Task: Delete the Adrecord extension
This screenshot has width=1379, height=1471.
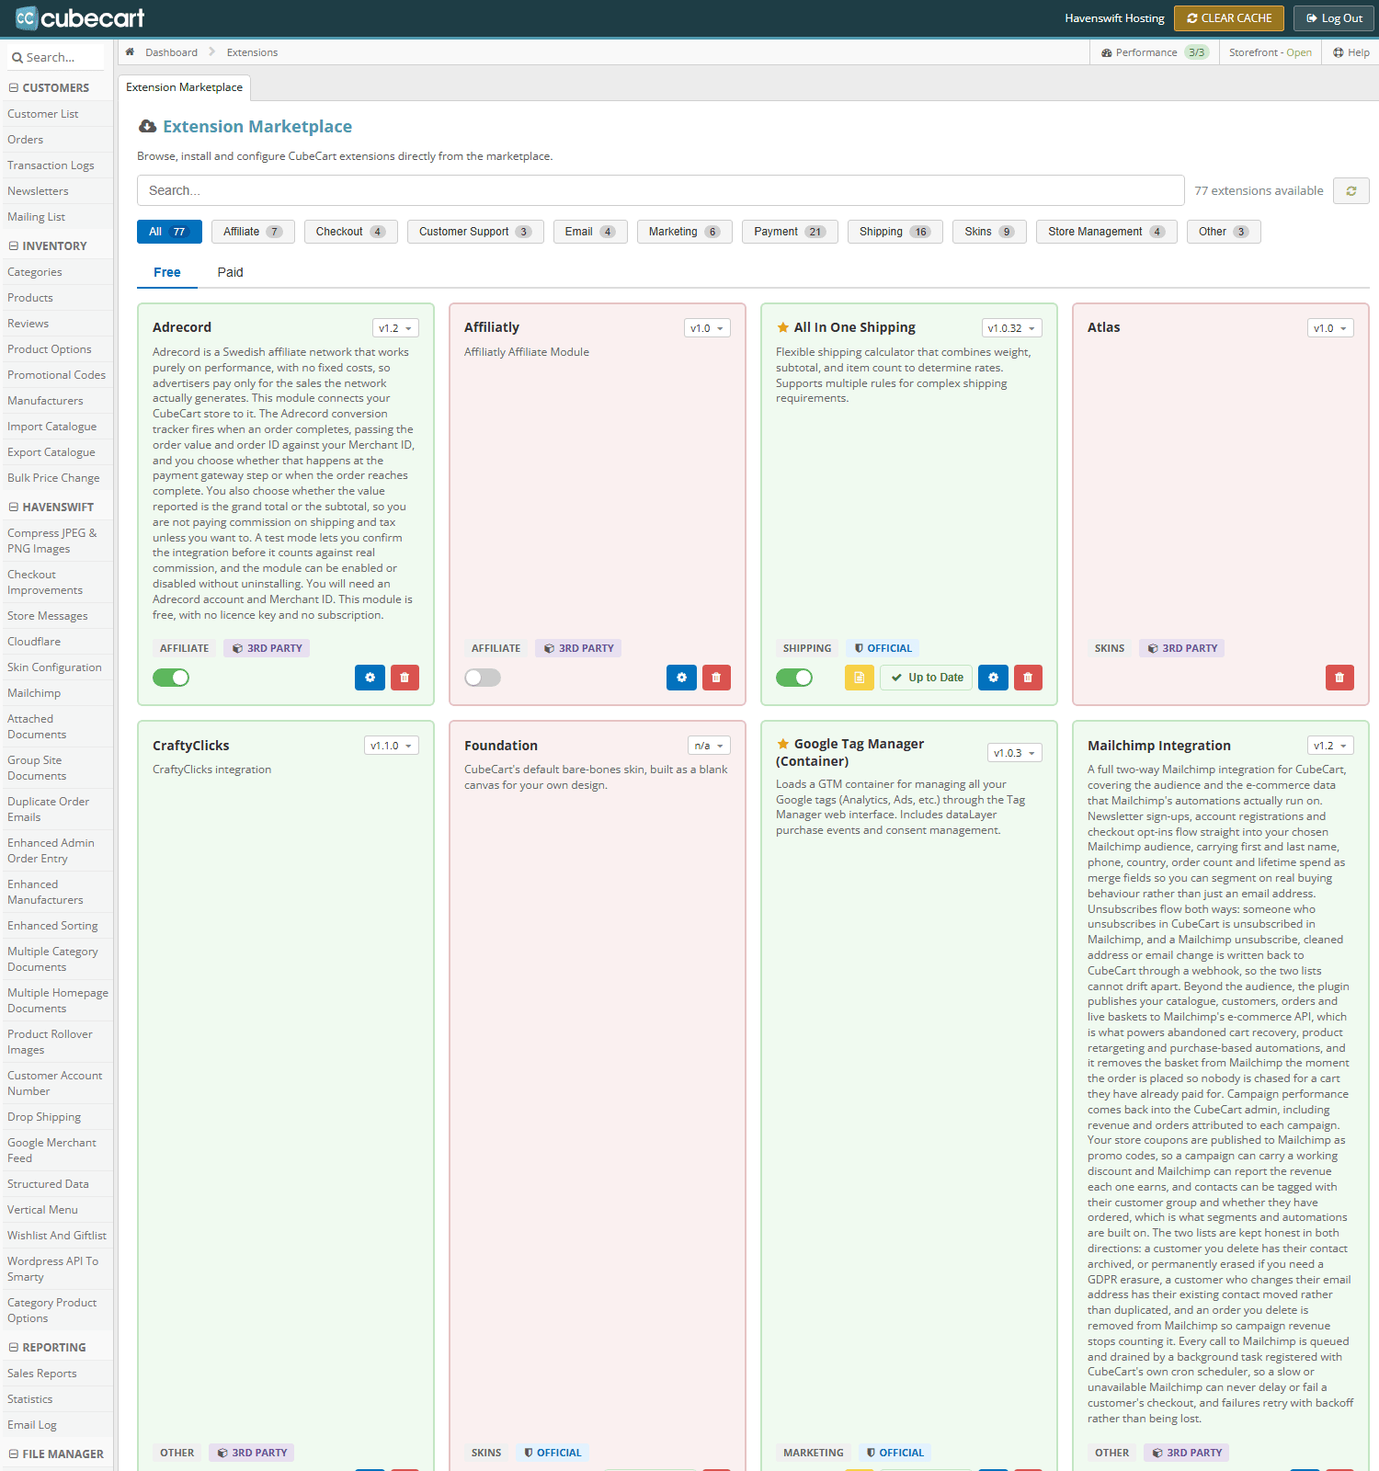Action: coord(405,678)
